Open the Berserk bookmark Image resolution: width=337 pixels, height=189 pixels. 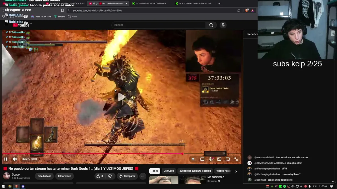[60, 17]
